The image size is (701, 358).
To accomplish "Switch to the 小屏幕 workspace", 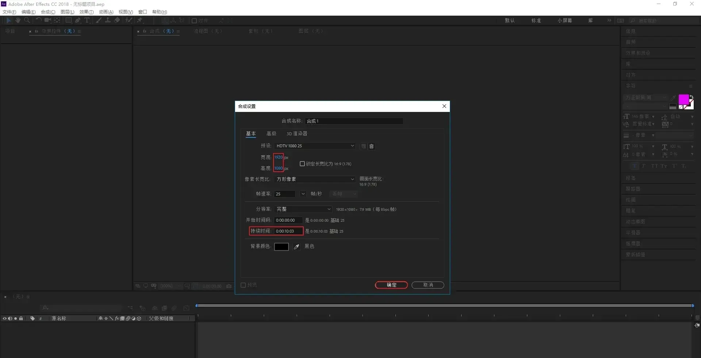I will point(565,21).
